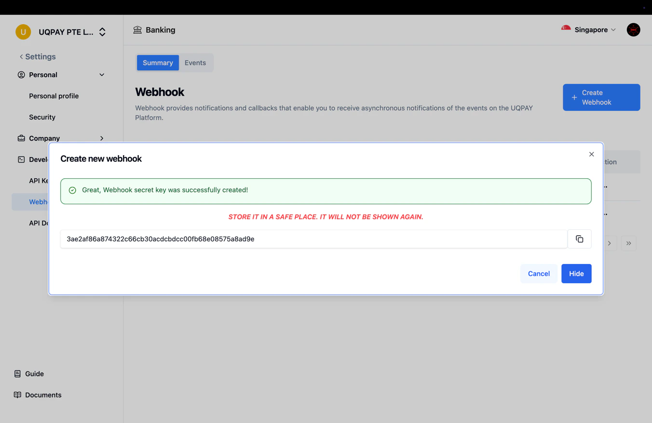Switch to the Events tab
Screen dimensions: 652x423
[195, 63]
